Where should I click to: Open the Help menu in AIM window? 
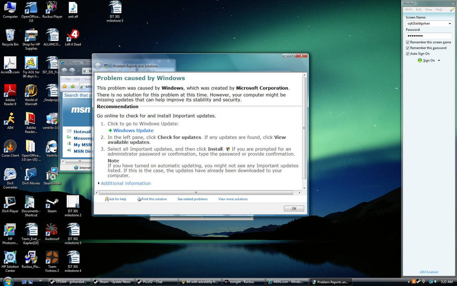tap(439, 10)
